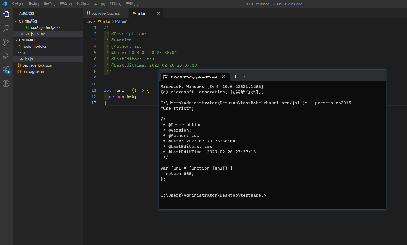
Task: Click src in the breadcrumb
Action: tap(90, 21)
